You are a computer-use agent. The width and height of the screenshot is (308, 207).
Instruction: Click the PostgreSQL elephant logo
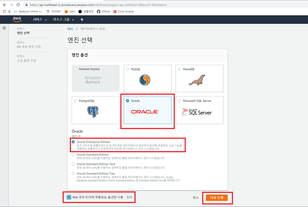(93, 112)
